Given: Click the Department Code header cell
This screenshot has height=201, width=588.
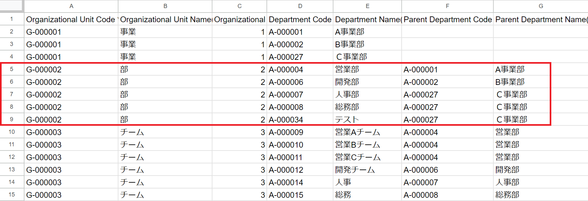Looking at the screenshot, I should click(x=300, y=20).
